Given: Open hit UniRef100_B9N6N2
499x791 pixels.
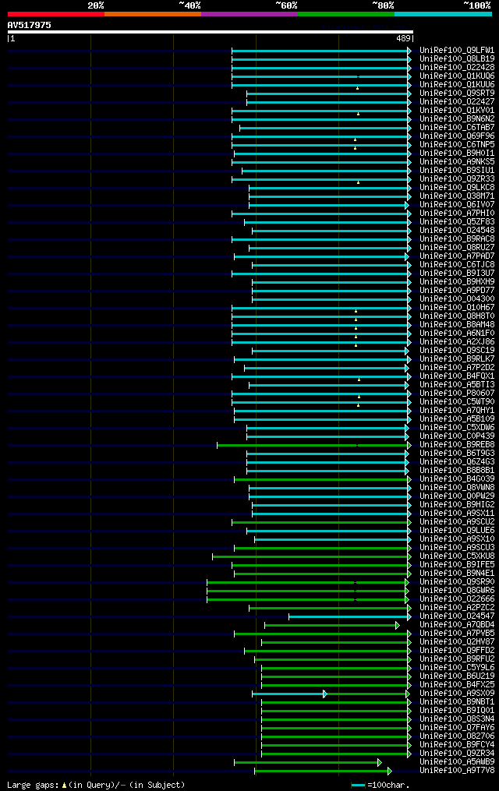Looking at the screenshot, I should [457, 119].
